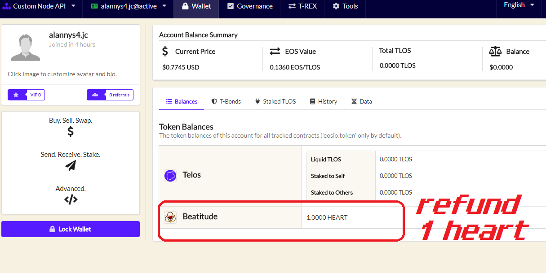546x273 pixels.
Task: Click the Lock Wallet button
Action: [71, 229]
